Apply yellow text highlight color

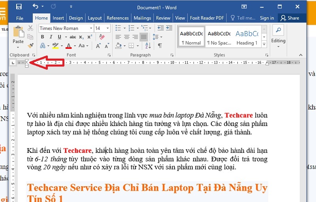(55, 46)
